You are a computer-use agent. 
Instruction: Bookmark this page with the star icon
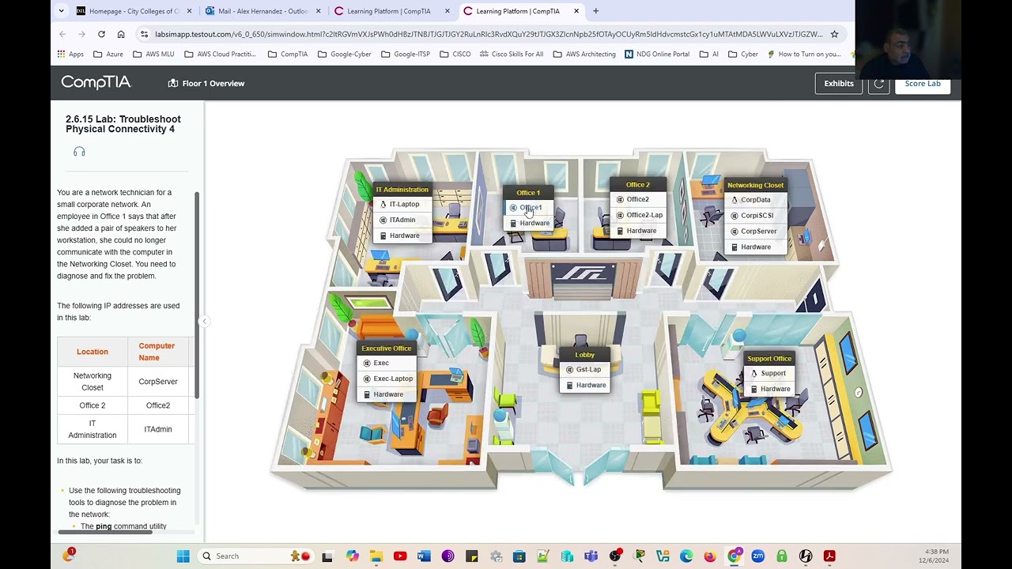tap(834, 34)
